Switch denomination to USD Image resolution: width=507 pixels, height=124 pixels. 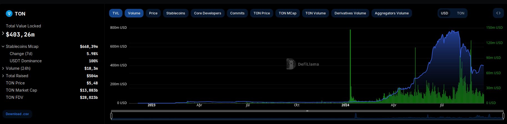pos(445,13)
